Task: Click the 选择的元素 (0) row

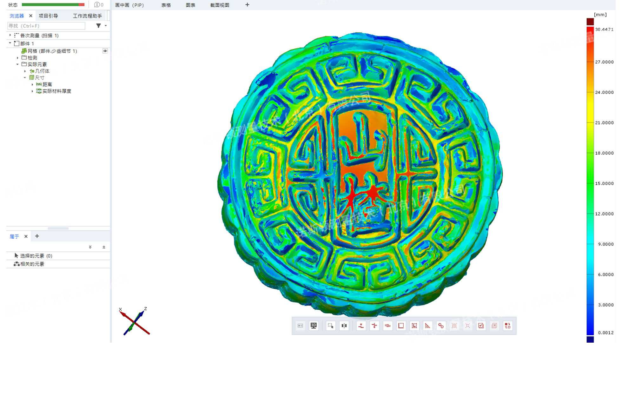Action: tap(58, 256)
